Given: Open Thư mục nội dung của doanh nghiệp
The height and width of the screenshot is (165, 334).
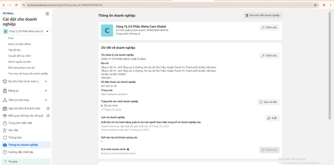Looking at the screenshot, I should click(28, 74).
